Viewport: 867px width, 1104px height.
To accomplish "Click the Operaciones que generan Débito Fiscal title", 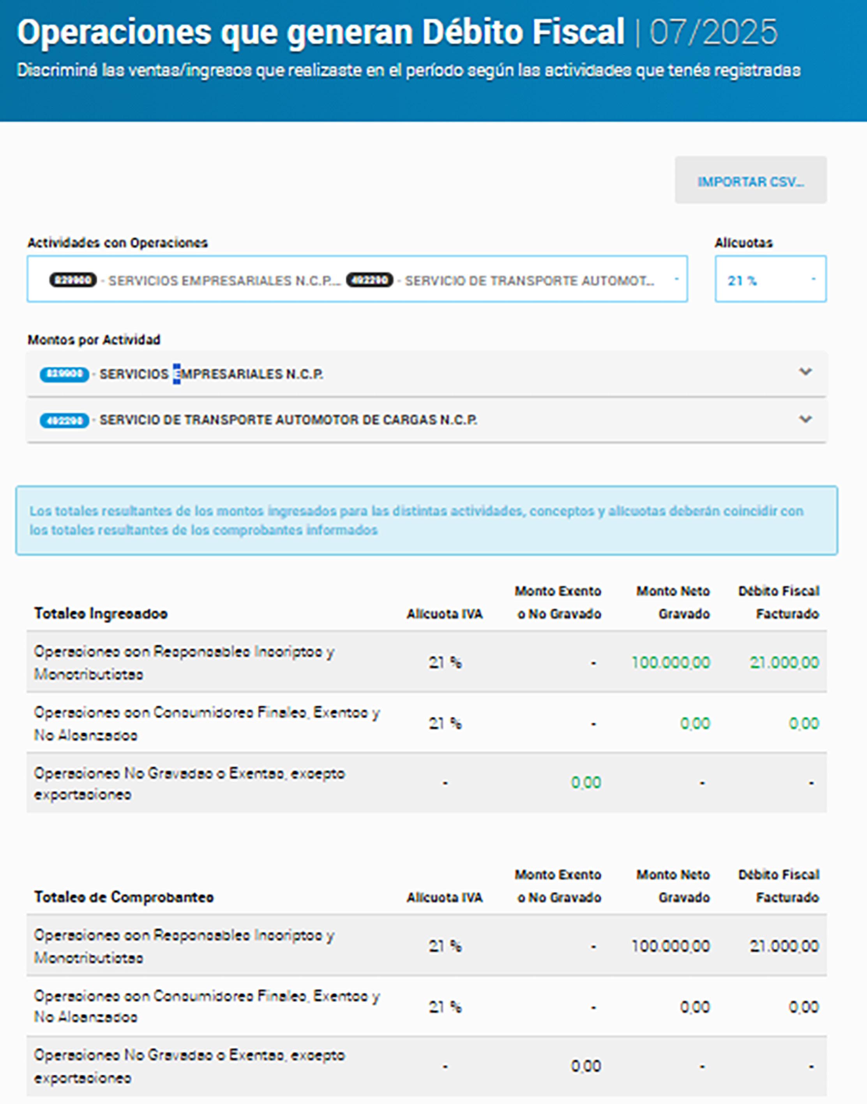I will pyautogui.click(x=321, y=32).
